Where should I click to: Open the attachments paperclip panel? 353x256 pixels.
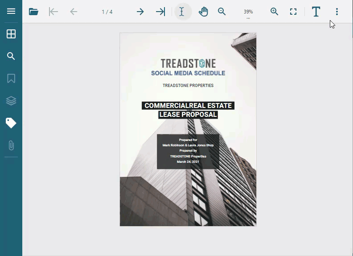(11, 145)
